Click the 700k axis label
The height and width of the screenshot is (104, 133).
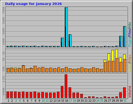click(3, 10)
